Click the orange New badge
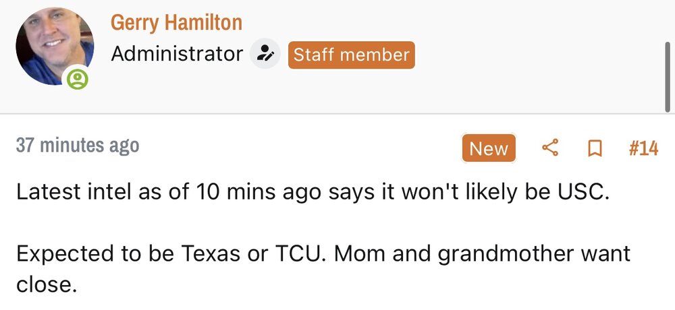The width and height of the screenshot is (675, 310). 489,148
